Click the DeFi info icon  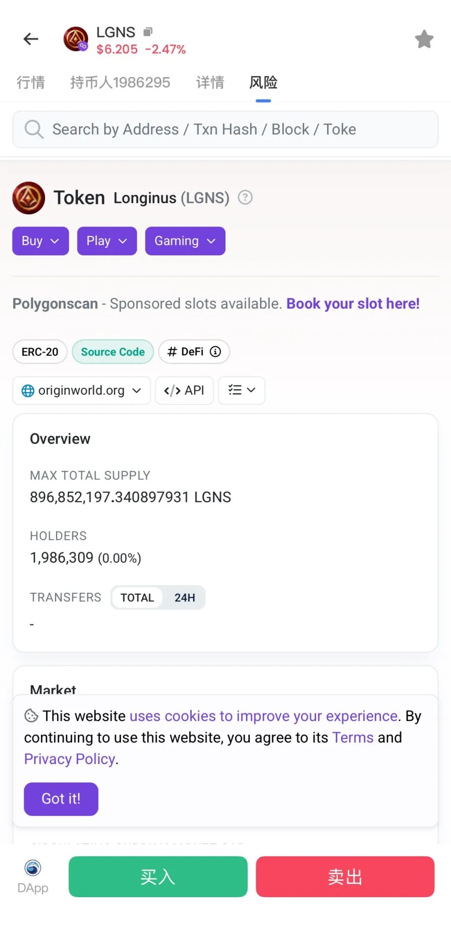point(215,352)
